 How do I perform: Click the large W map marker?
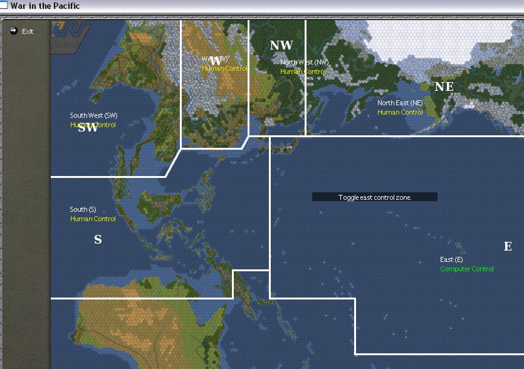point(216,61)
